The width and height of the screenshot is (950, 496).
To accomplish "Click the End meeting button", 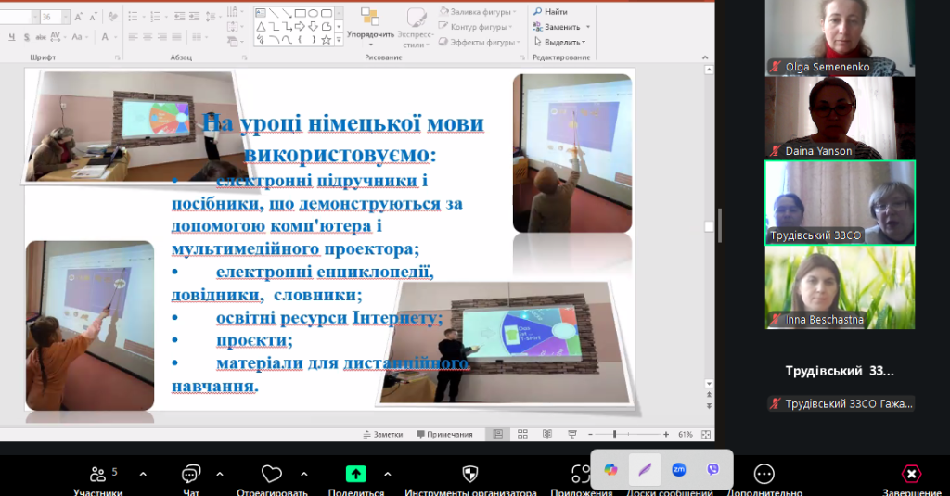I will pos(912,475).
